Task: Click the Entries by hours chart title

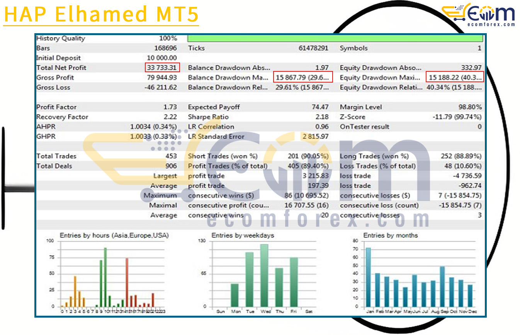Action: [114, 235]
